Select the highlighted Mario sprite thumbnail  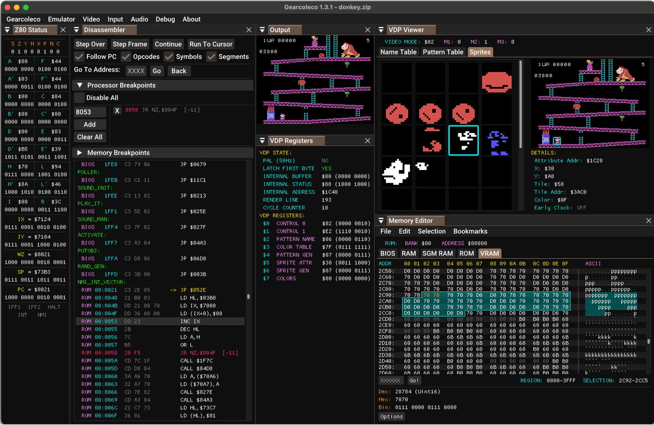tap(463, 141)
